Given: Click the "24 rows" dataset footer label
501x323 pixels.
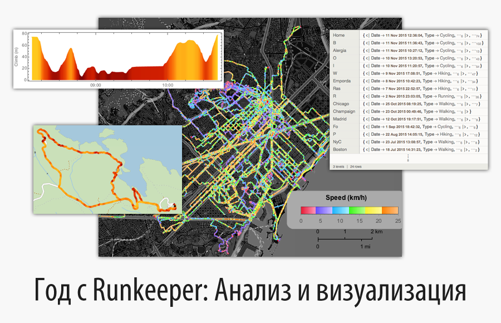Looking at the screenshot, I should pyautogui.click(x=356, y=167).
